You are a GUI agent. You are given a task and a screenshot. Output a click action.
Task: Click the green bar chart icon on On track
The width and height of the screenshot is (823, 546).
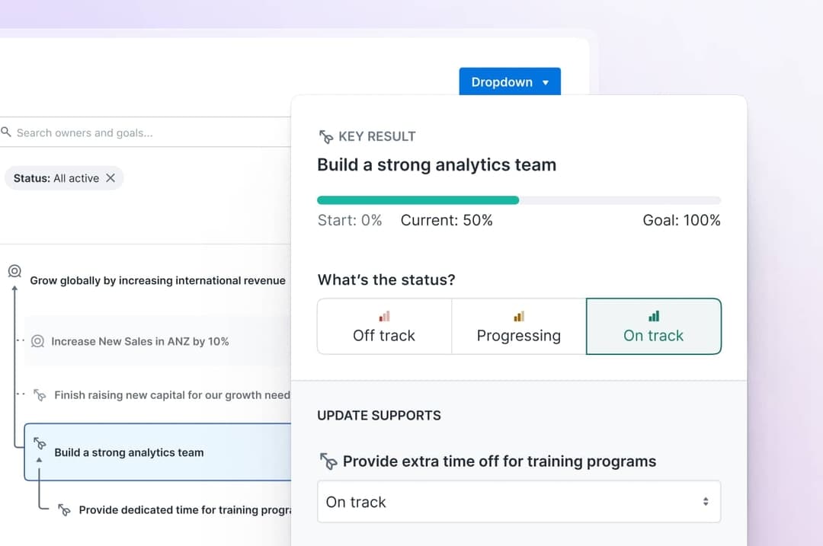click(x=653, y=315)
